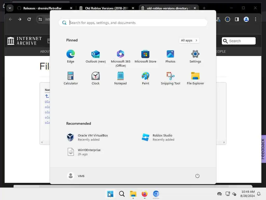Open the Clock app
The width and height of the screenshot is (266, 200).
[x=96, y=78]
